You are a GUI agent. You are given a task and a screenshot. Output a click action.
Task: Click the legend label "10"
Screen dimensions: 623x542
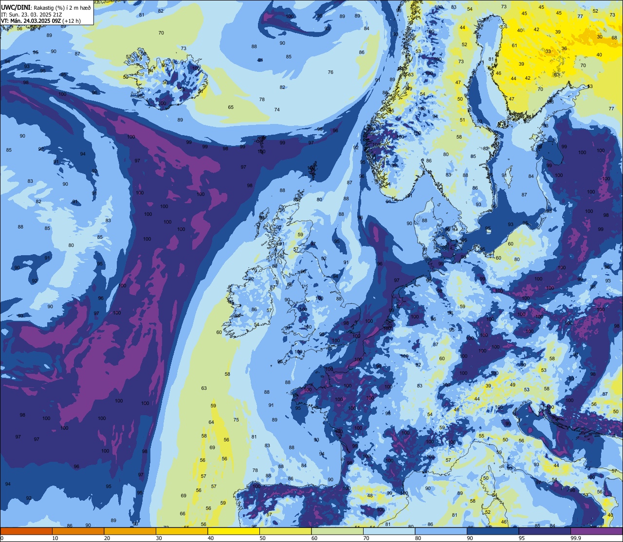pyautogui.click(x=55, y=538)
